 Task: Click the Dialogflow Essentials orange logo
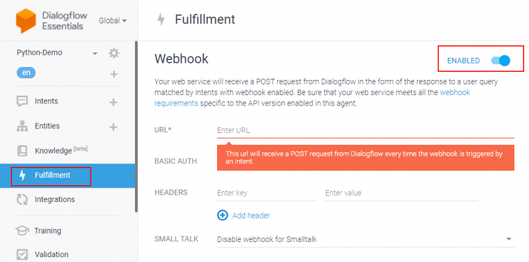pos(25,21)
